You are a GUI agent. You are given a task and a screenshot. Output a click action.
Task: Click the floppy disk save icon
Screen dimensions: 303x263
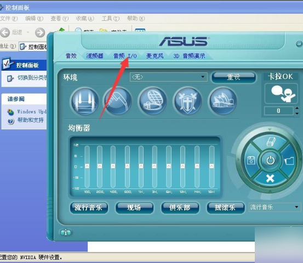[x=251, y=160]
